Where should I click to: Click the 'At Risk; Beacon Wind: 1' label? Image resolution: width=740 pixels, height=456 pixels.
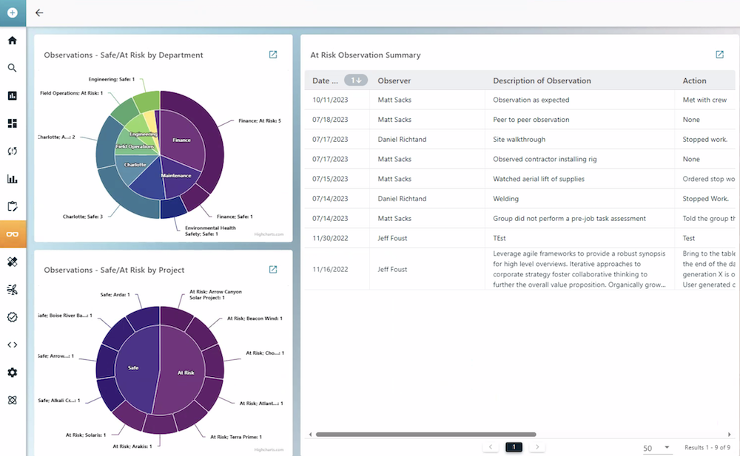[x=255, y=319]
